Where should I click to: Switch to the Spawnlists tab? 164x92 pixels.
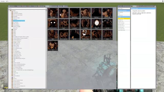point(12,6)
